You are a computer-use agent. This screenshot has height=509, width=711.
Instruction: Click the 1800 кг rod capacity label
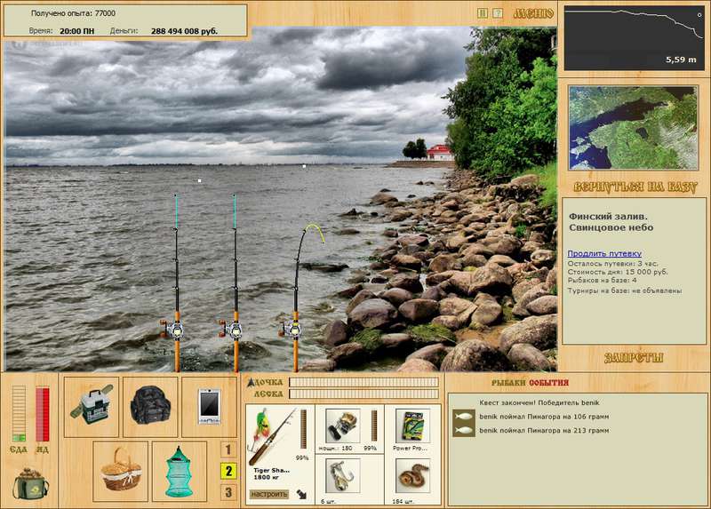(x=265, y=477)
